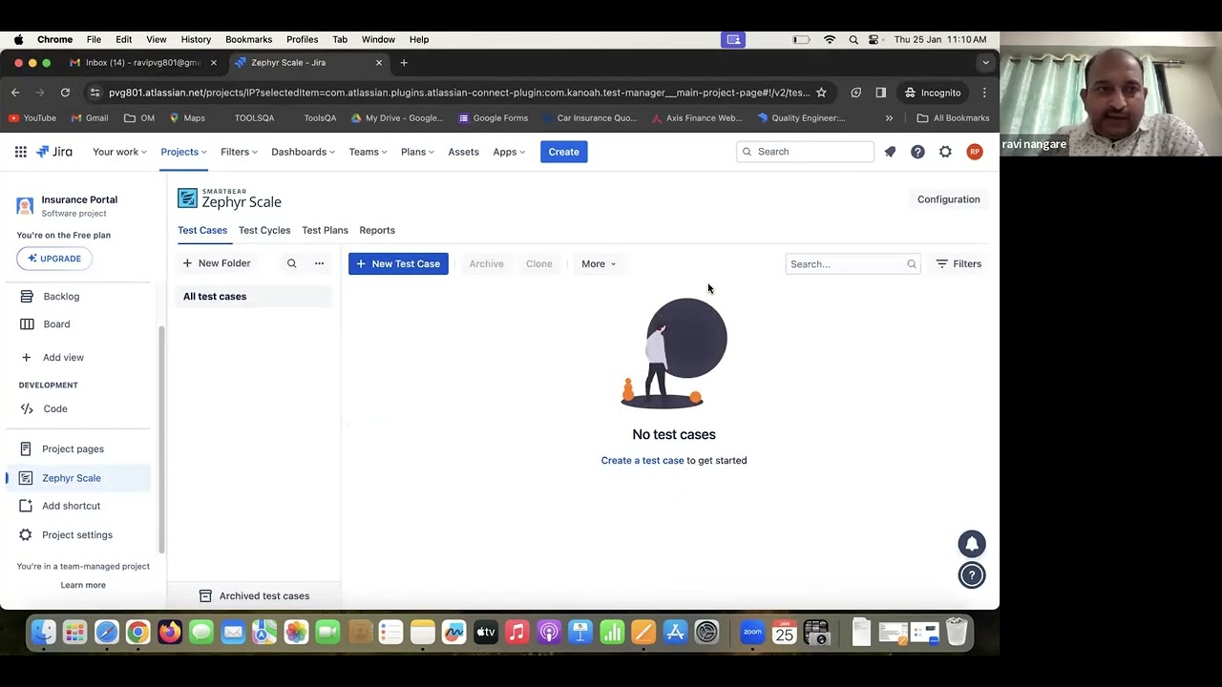
Task: Click the search folders magnifier icon
Action: 291,263
